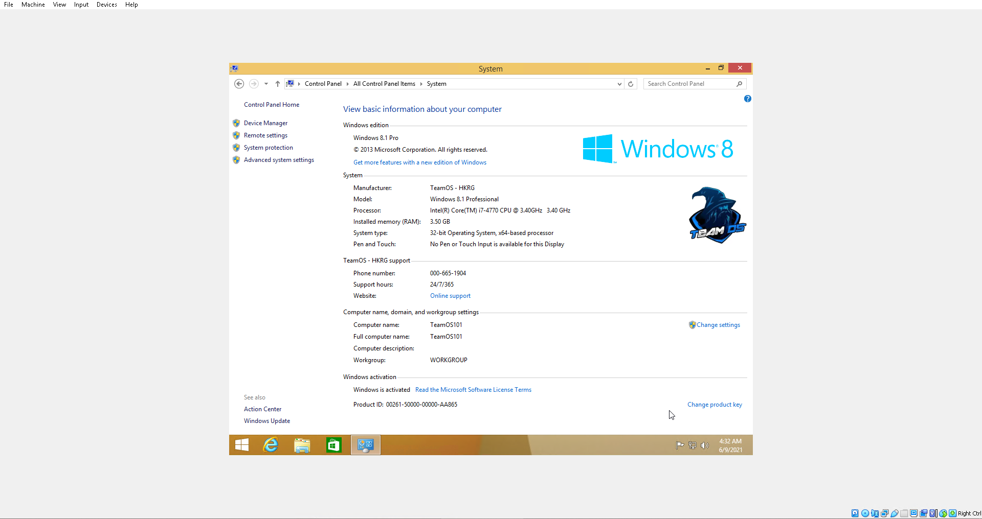
Task: Click the search magnifier icon
Action: tap(740, 84)
